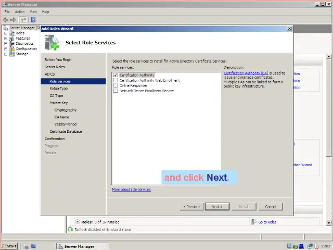This screenshot has width=333, height=250.
Task: Select the Role Services wizard step
Action: click(x=73, y=81)
